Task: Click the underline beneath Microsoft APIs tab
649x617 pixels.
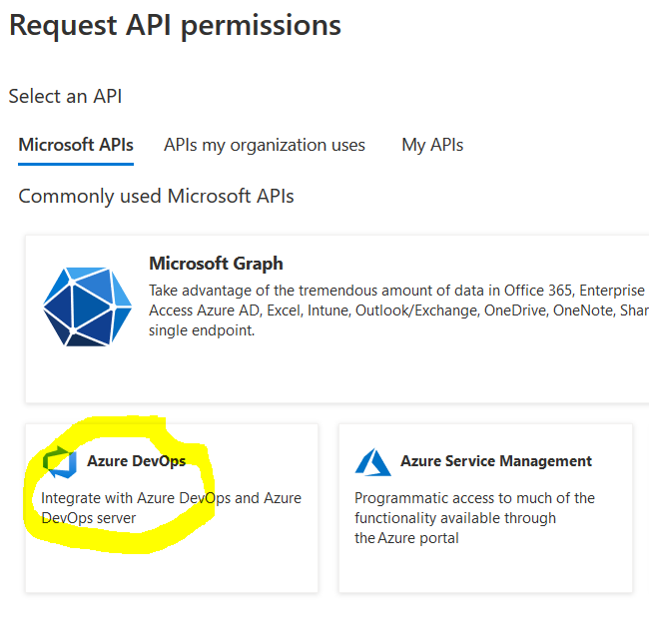Action: click(x=76, y=164)
